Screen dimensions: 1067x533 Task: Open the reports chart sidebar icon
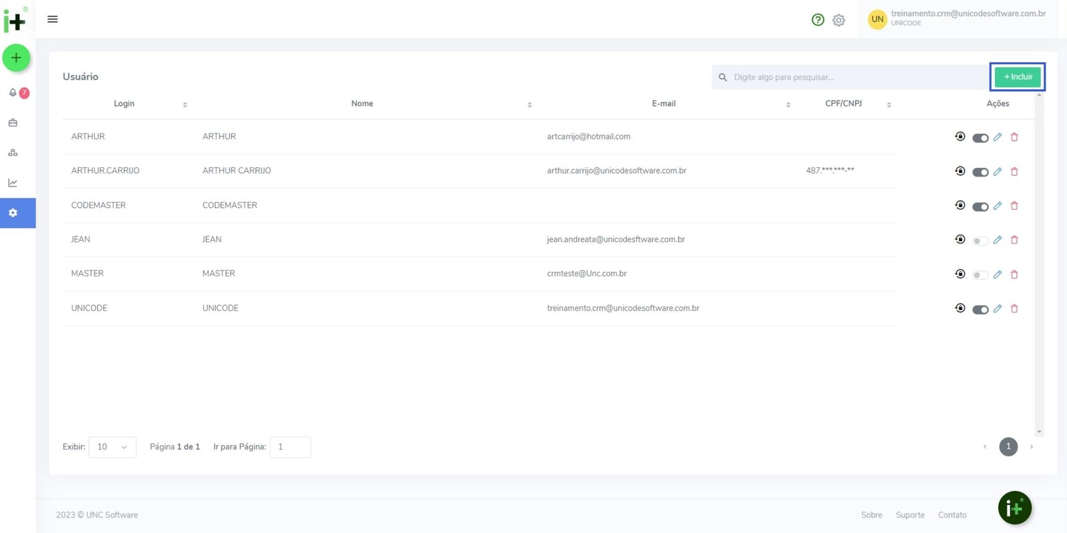coord(13,183)
